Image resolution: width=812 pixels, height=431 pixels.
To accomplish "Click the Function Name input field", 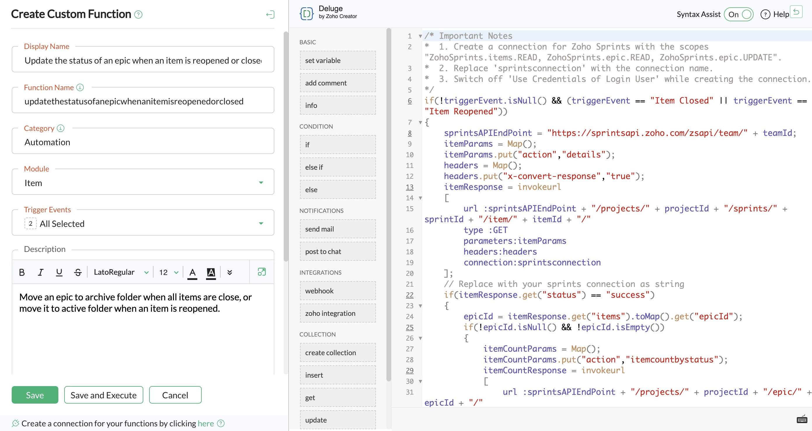I will (x=143, y=101).
